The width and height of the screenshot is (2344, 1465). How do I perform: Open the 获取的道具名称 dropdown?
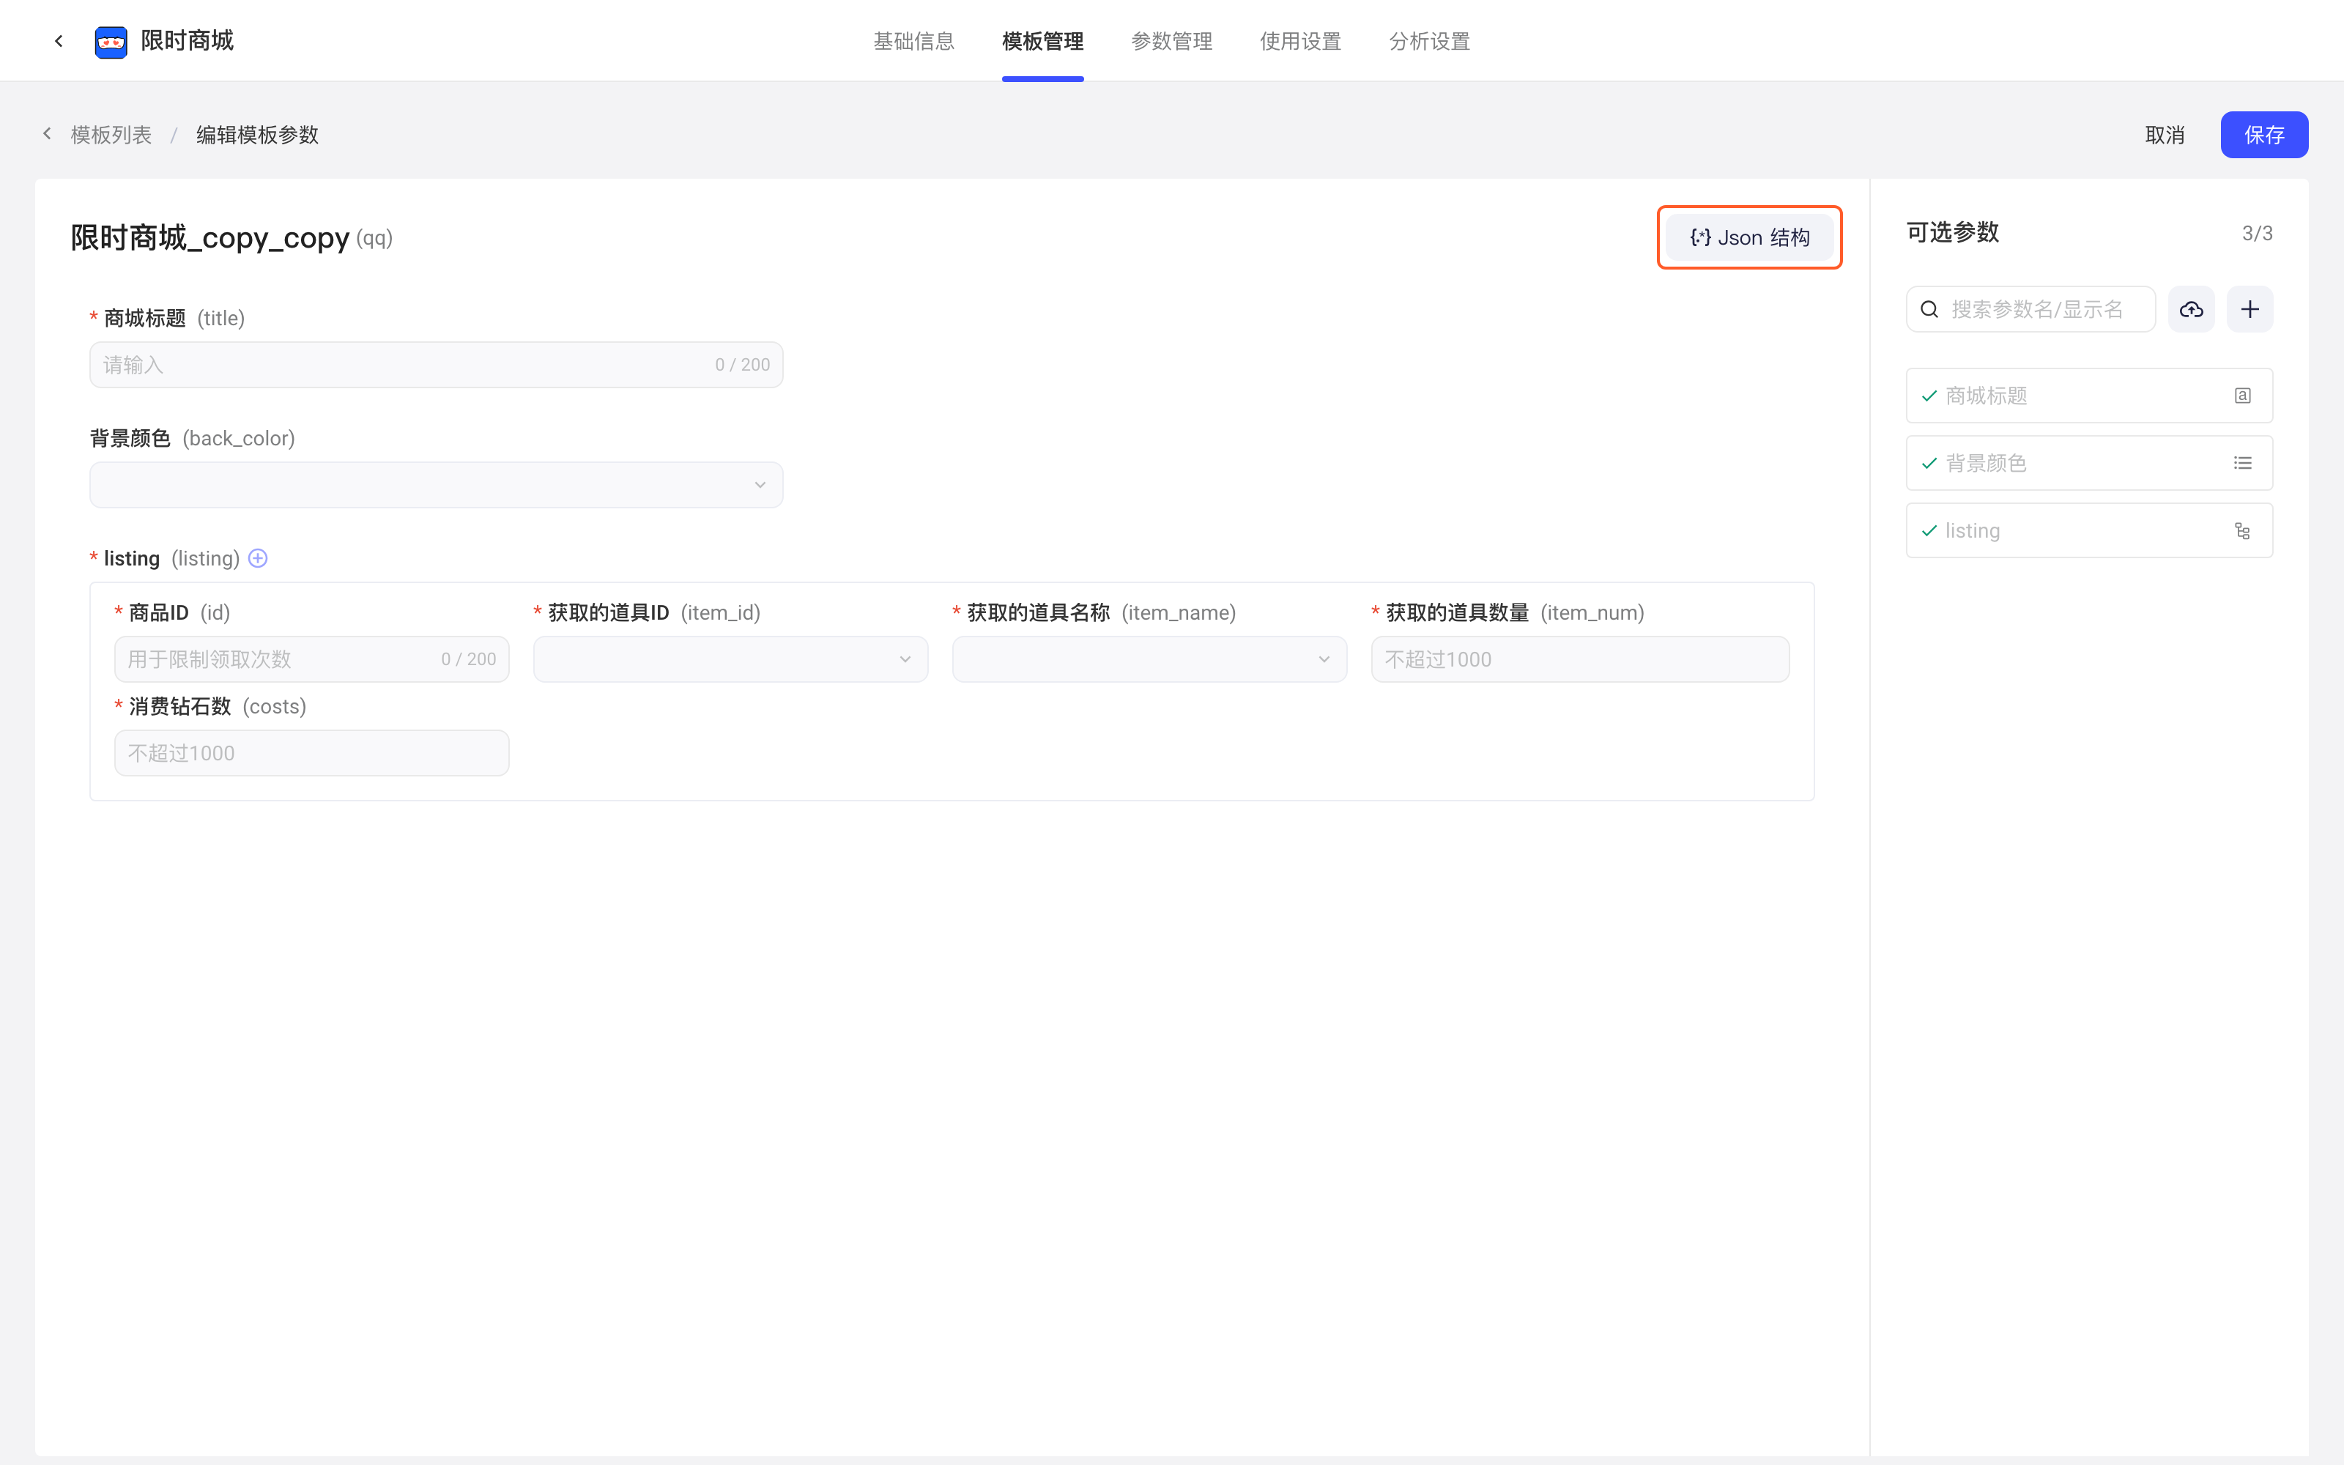(x=1149, y=659)
